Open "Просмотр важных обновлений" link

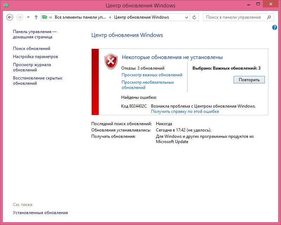[152, 75]
